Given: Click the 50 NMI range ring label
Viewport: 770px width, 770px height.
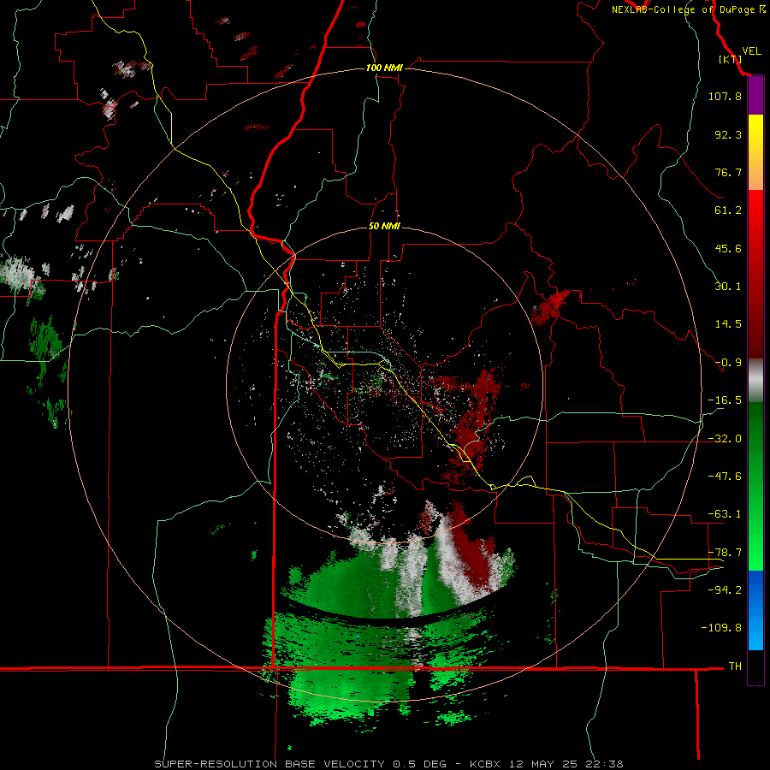Looking at the screenshot, I should click(384, 226).
